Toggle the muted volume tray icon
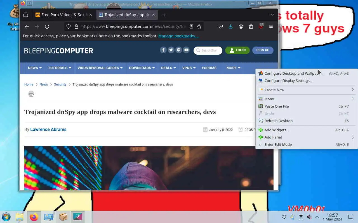The width and height of the screenshot is (358, 223). pyautogui.click(x=309, y=217)
